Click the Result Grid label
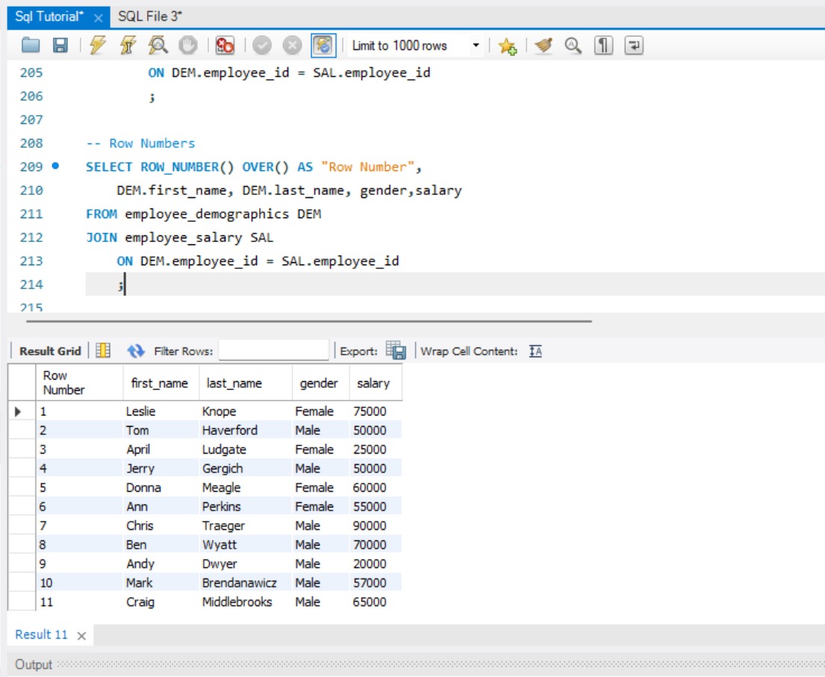 50,351
